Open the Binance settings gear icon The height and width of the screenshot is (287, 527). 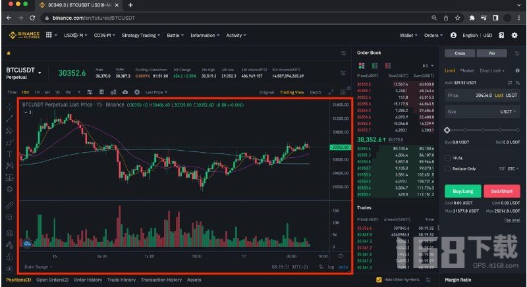514,36
